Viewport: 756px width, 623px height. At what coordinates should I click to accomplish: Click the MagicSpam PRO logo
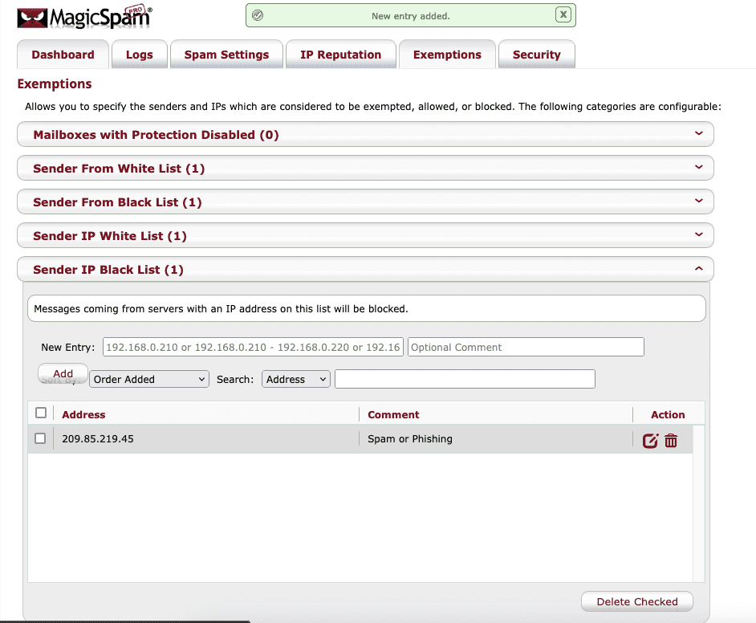pyautogui.click(x=84, y=16)
